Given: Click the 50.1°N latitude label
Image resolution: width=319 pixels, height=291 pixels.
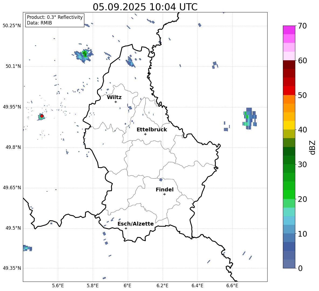Looking at the screenshot, I should (13, 66).
